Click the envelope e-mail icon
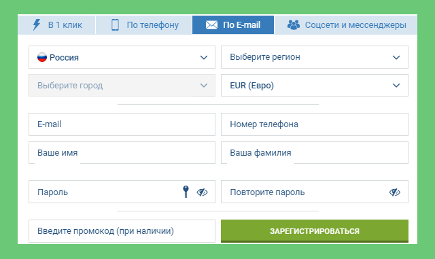The height and width of the screenshot is (259, 435). coord(211,25)
